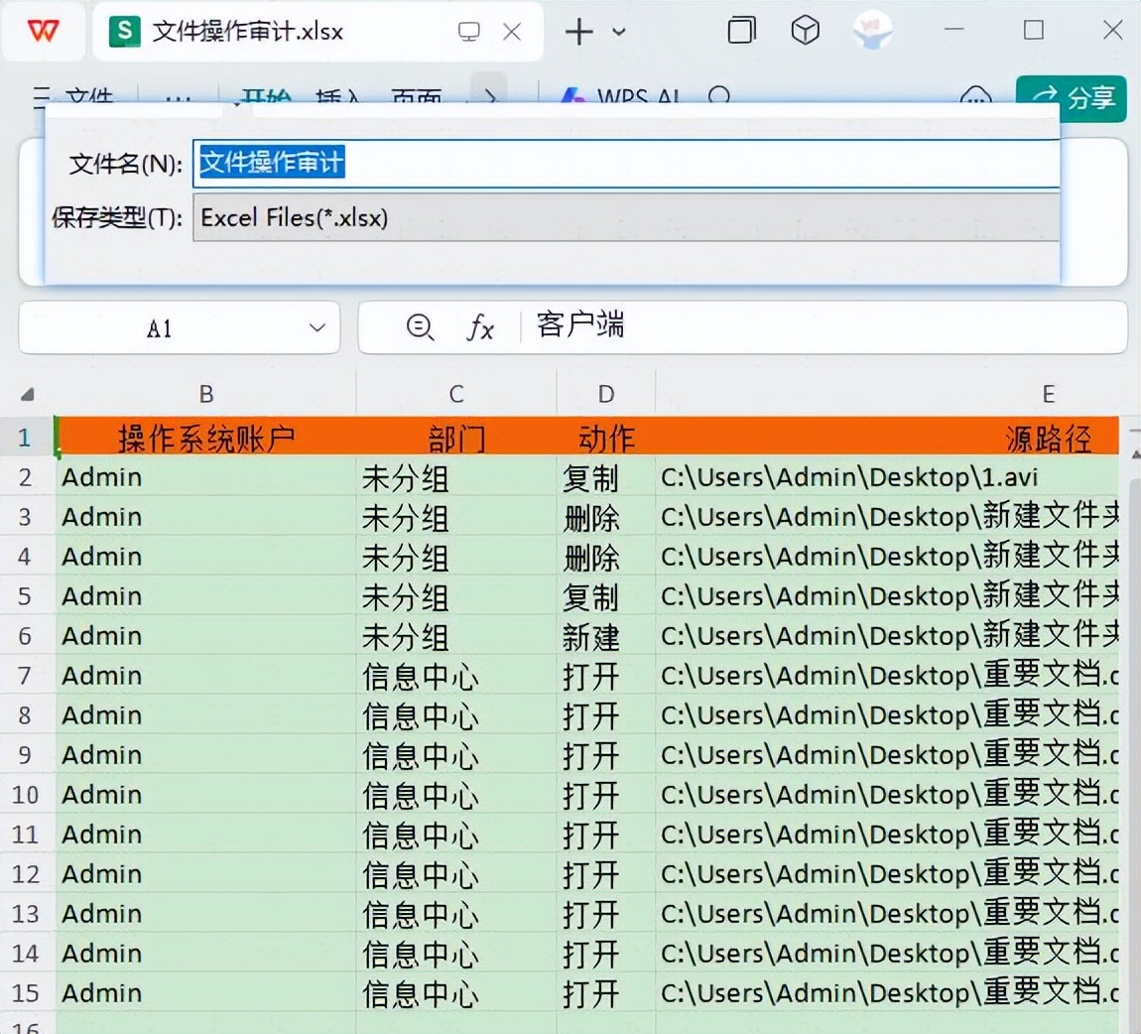Click the plus icon to add a new tab
The height and width of the screenshot is (1034, 1141).
578,32
